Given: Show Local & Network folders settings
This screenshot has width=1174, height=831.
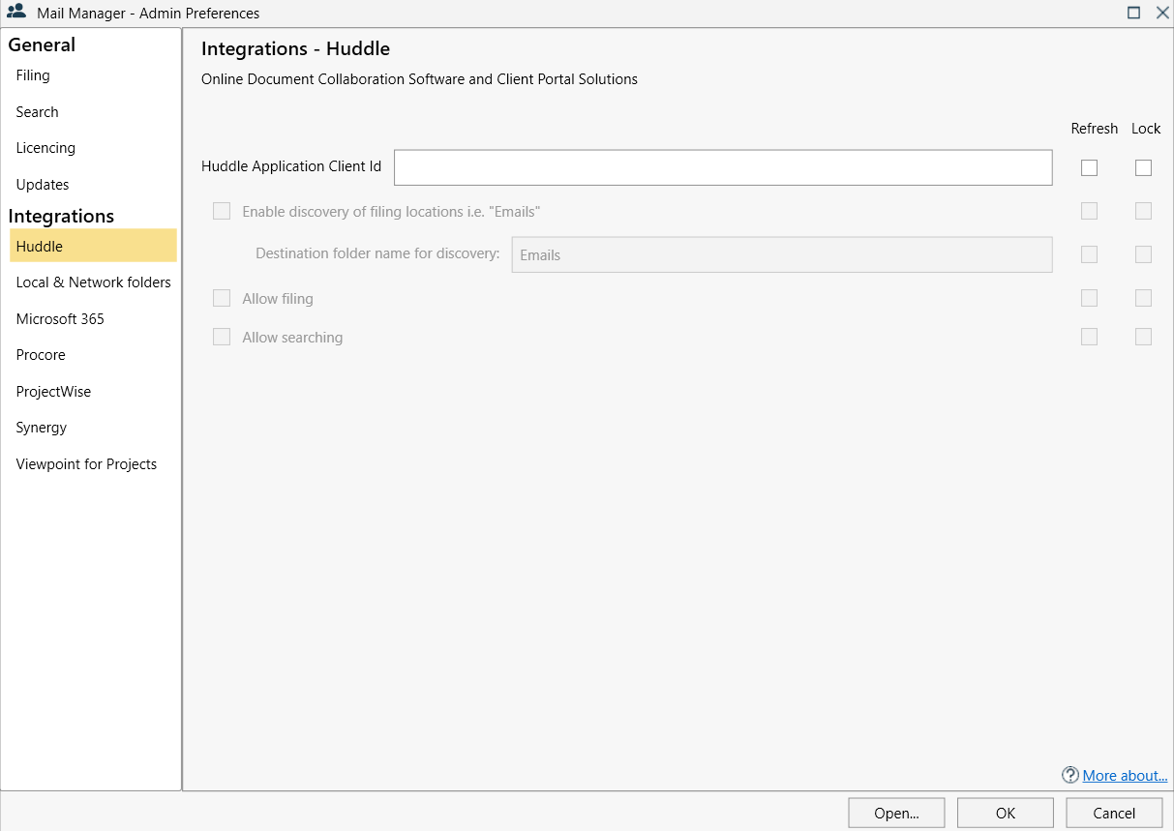Looking at the screenshot, I should (x=93, y=282).
